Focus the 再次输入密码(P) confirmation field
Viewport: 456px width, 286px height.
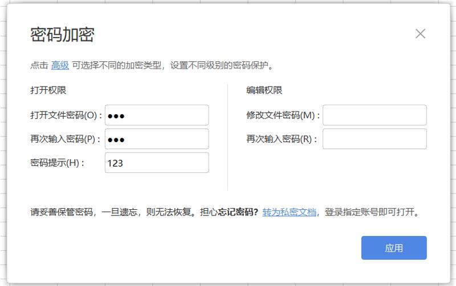[157, 139]
